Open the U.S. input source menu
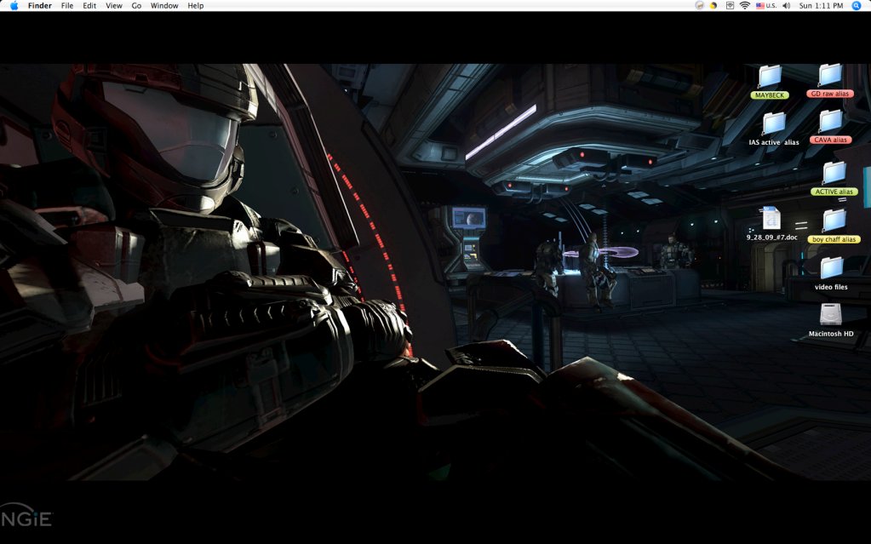The height and width of the screenshot is (544, 871). point(766,6)
